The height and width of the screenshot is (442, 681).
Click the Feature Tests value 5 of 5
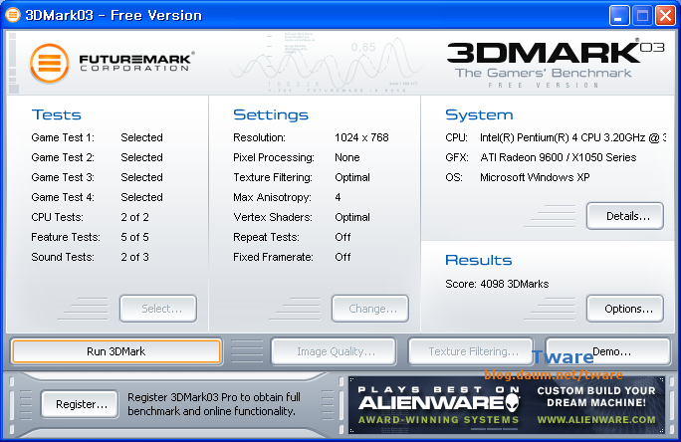[134, 237]
